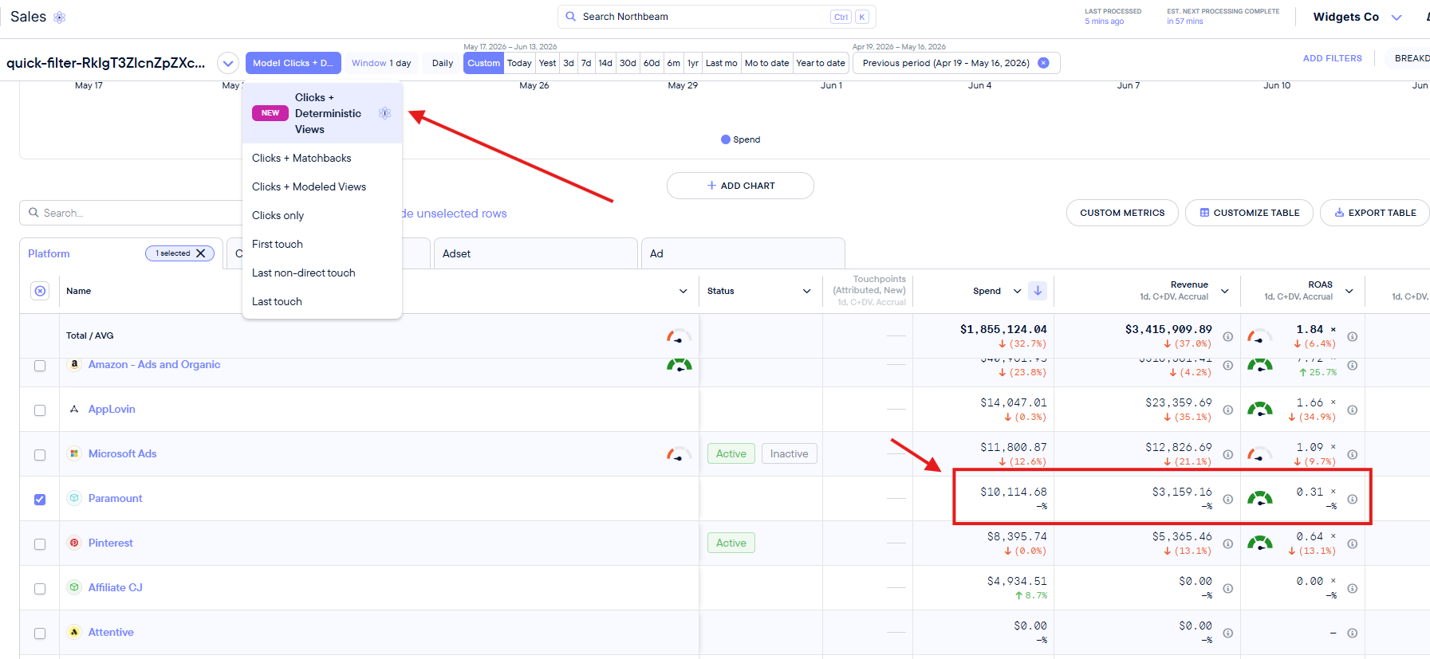This screenshot has height=659, width=1430.
Task: Clear the 1 selected platform filter chip
Action: pos(201,253)
